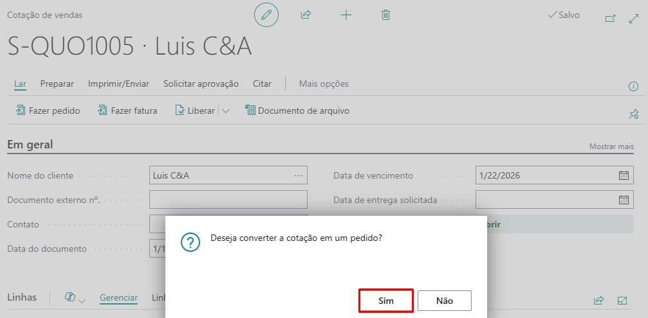
Task: Click the trash delete icon
Action: (x=385, y=15)
